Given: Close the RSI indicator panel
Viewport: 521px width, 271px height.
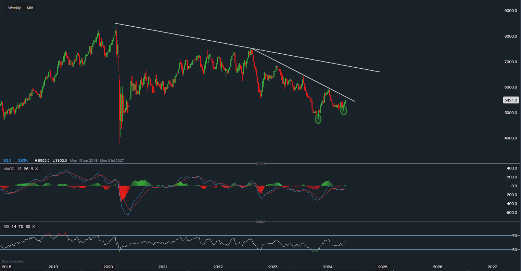Looking at the screenshot, I should tap(34, 227).
